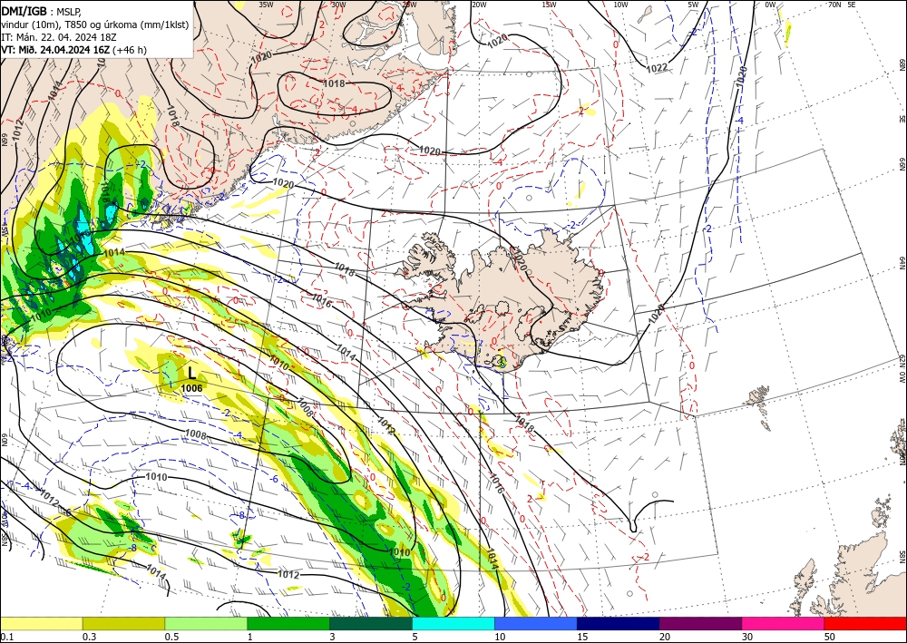Click the "10W" longitude label
The image size is (907, 643).
click(x=620, y=5)
